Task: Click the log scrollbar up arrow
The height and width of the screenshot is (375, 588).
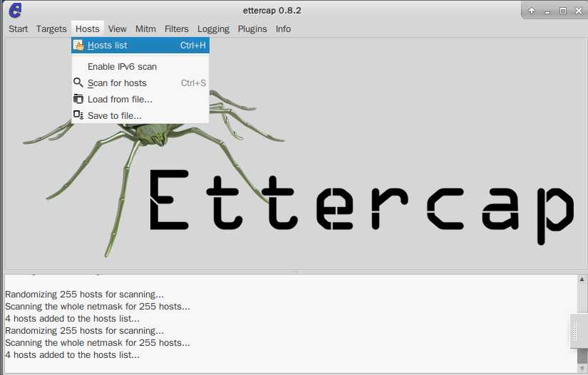Action: click(582, 279)
